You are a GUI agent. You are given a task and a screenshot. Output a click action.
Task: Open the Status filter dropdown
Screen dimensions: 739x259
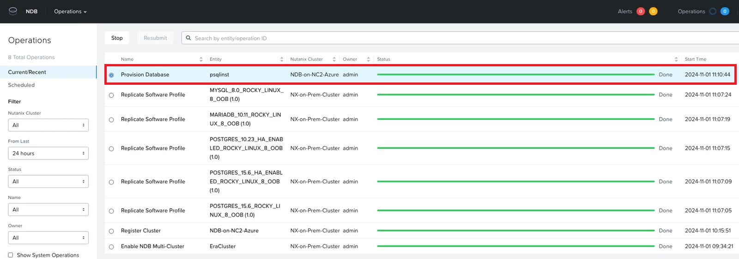[48, 181]
